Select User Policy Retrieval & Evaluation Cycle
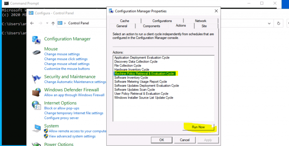 [x=141, y=94]
